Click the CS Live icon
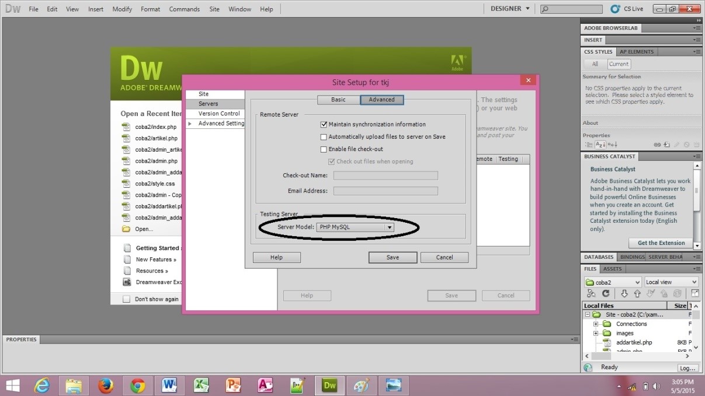This screenshot has width=705, height=396. pyautogui.click(x=614, y=9)
